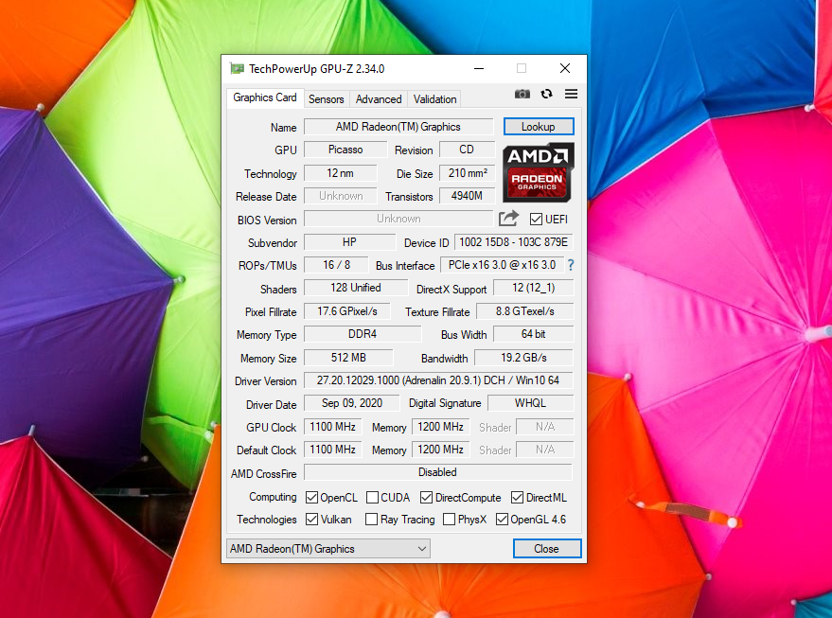This screenshot has height=618, width=832.
Task: Click the GPU field showing Picasso
Action: [345, 150]
